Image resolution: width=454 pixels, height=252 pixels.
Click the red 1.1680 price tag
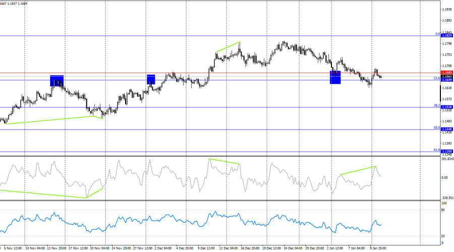tap(446, 73)
